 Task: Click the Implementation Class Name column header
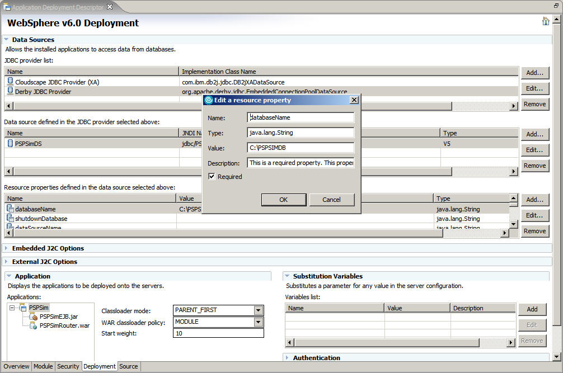click(349, 72)
